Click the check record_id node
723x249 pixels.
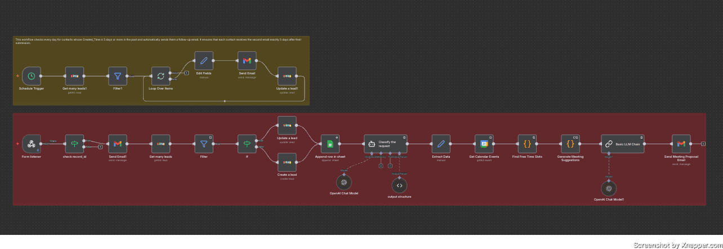tap(74, 144)
